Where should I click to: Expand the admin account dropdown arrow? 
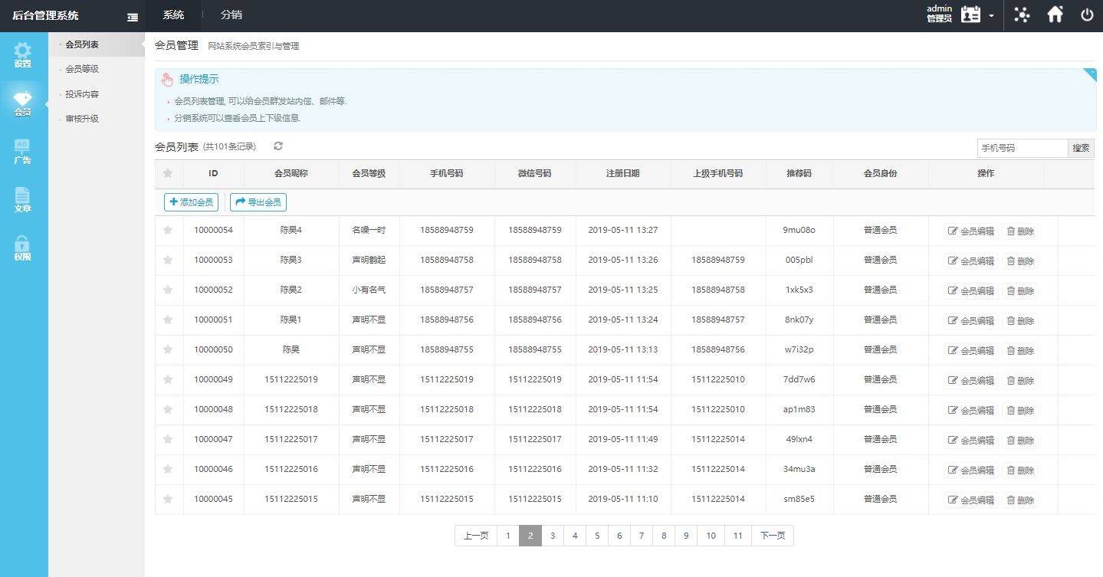992,16
